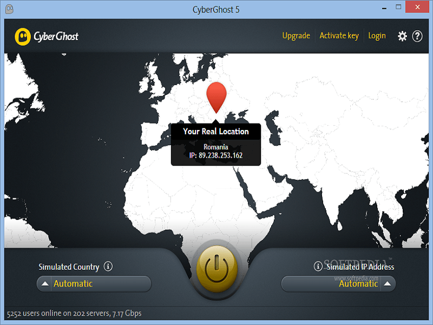Click the Simulated Country label
Screen dimensions: 433x325
(x=69, y=266)
